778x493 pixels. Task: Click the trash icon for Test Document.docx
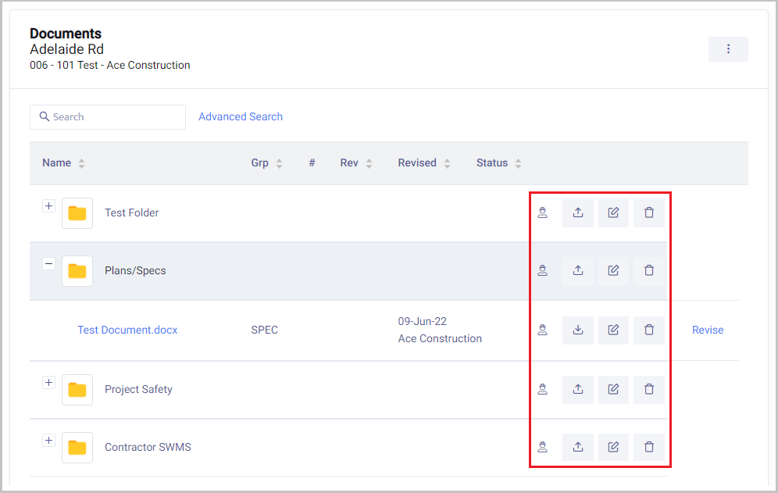[648, 330]
